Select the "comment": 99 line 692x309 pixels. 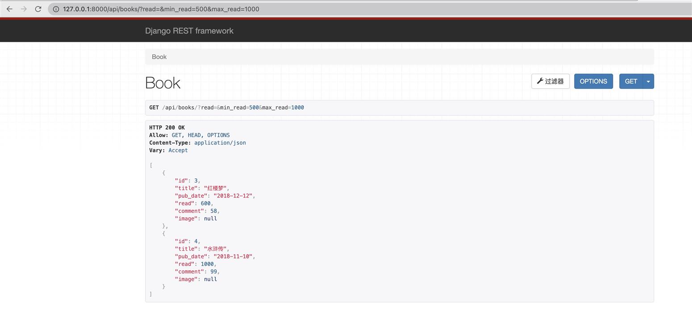click(x=197, y=272)
